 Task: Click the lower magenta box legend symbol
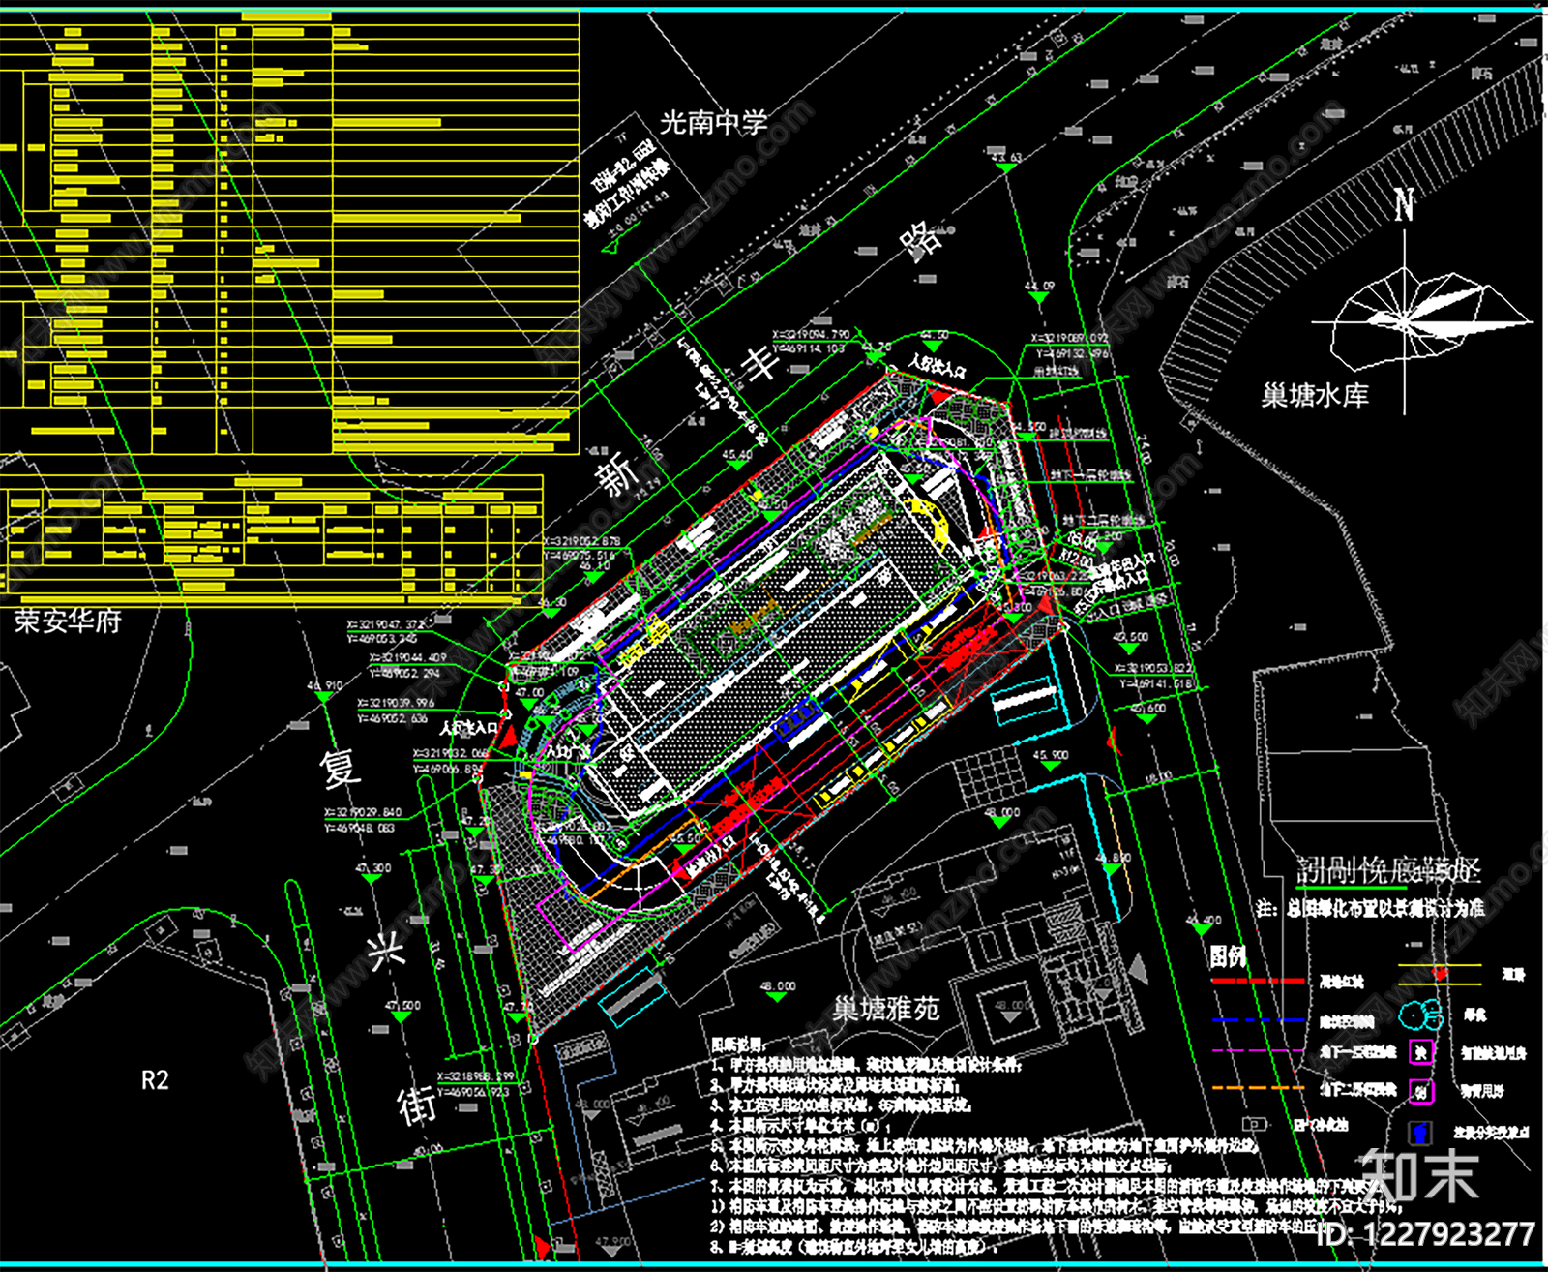coord(1420,1092)
